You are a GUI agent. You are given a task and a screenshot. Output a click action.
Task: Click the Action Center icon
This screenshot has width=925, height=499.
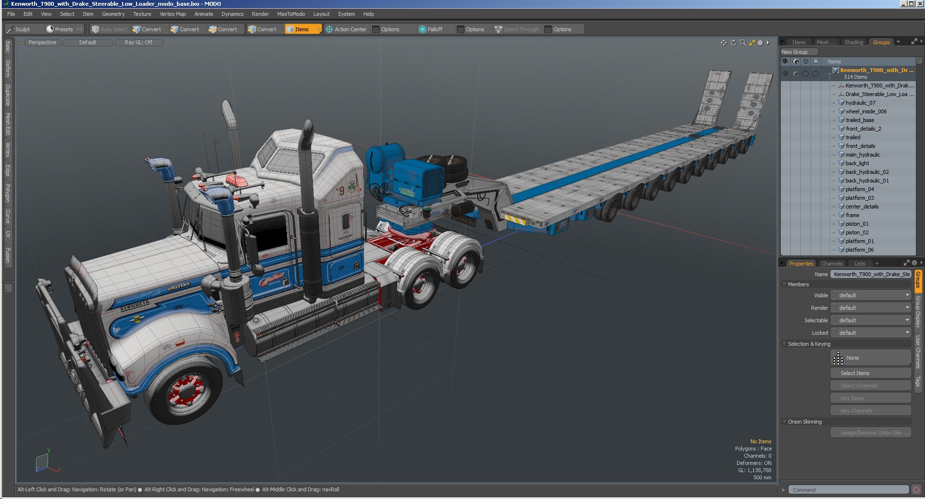[x=329, y=29]
